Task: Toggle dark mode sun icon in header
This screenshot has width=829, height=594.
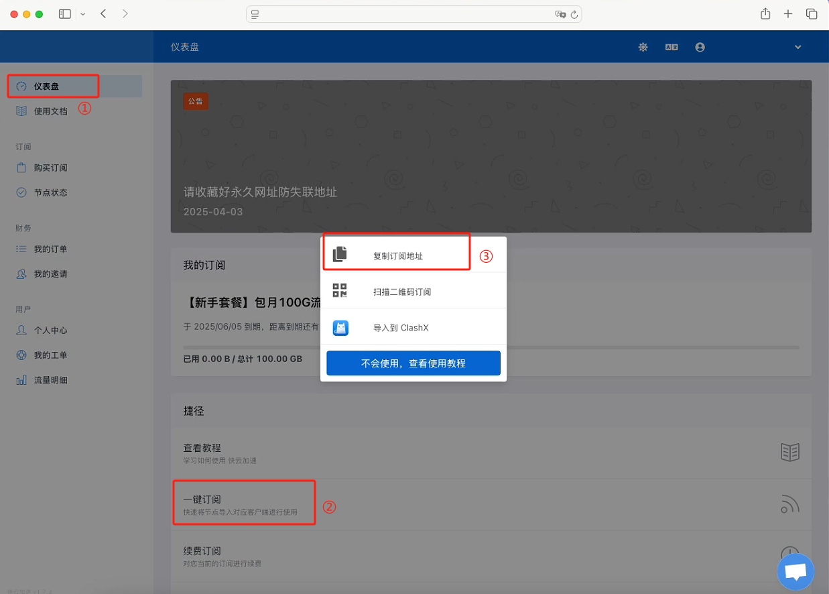Action: [x=643, y=47]
